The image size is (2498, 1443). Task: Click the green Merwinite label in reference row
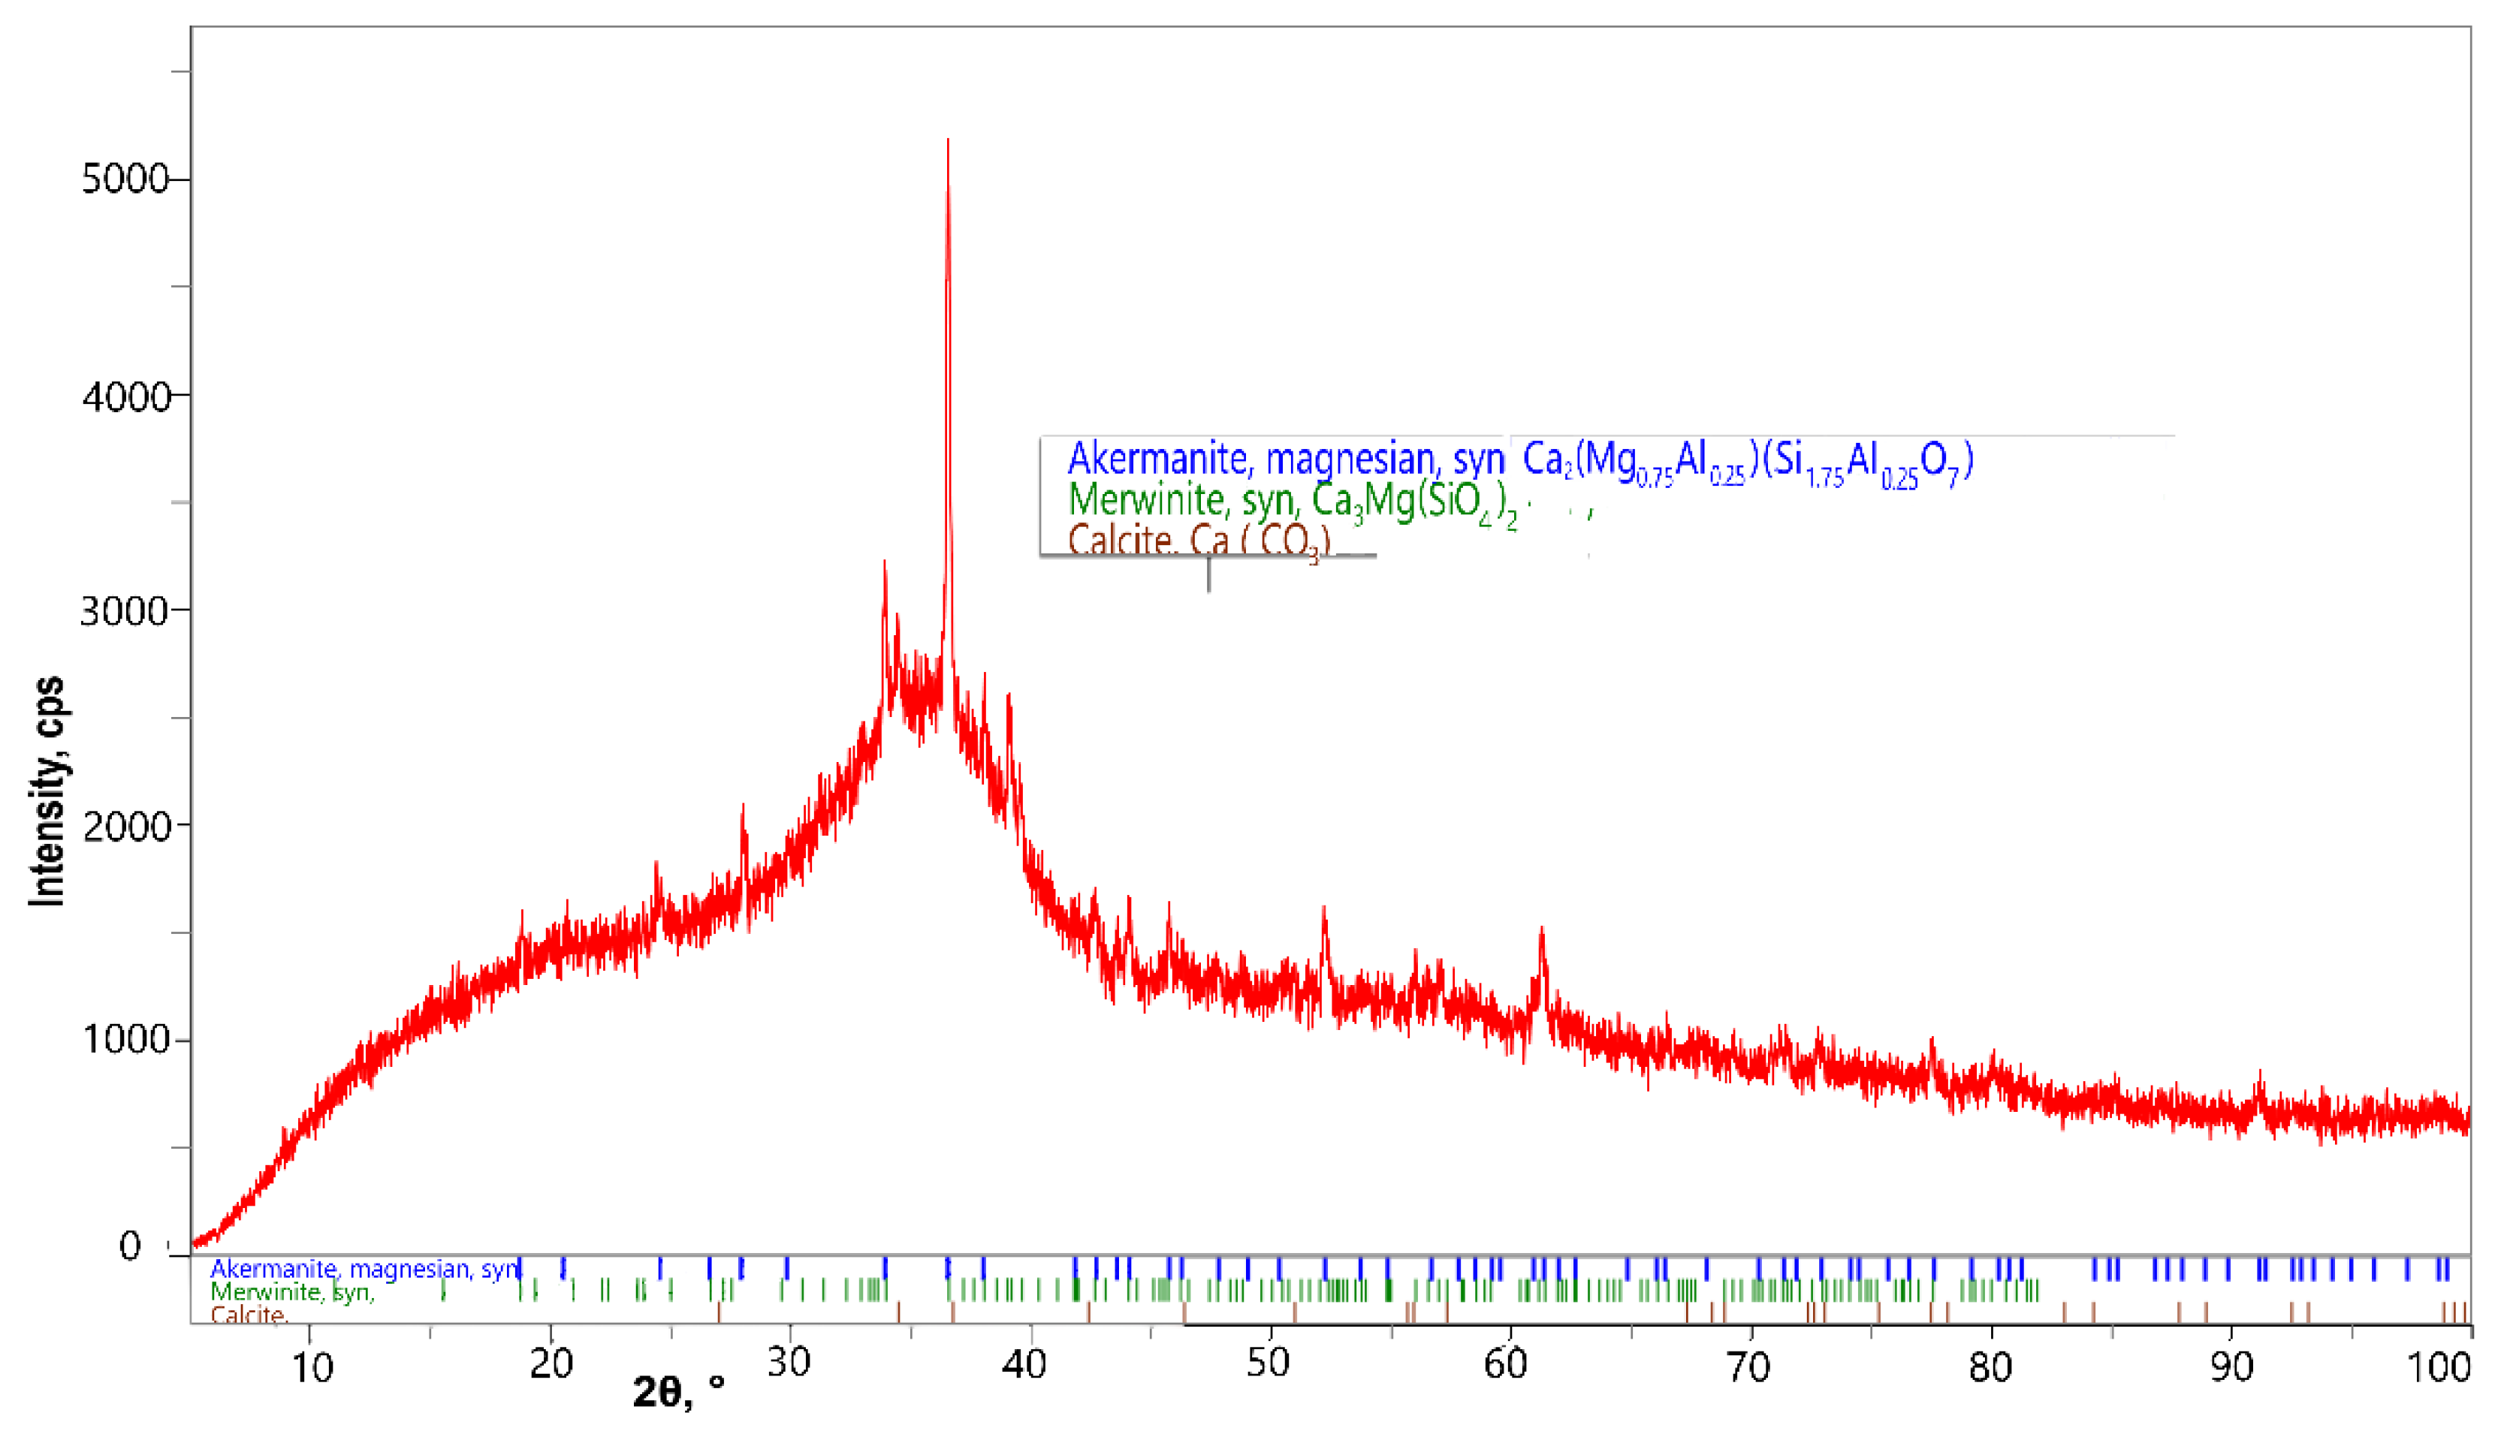point(292,1291)
